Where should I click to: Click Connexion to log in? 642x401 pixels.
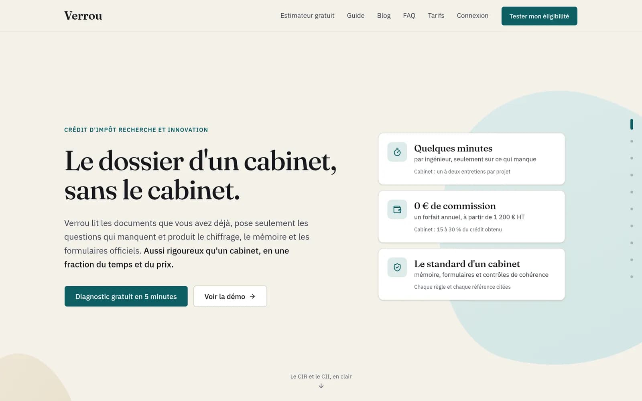pyautogui.click(x=472, y=16)
